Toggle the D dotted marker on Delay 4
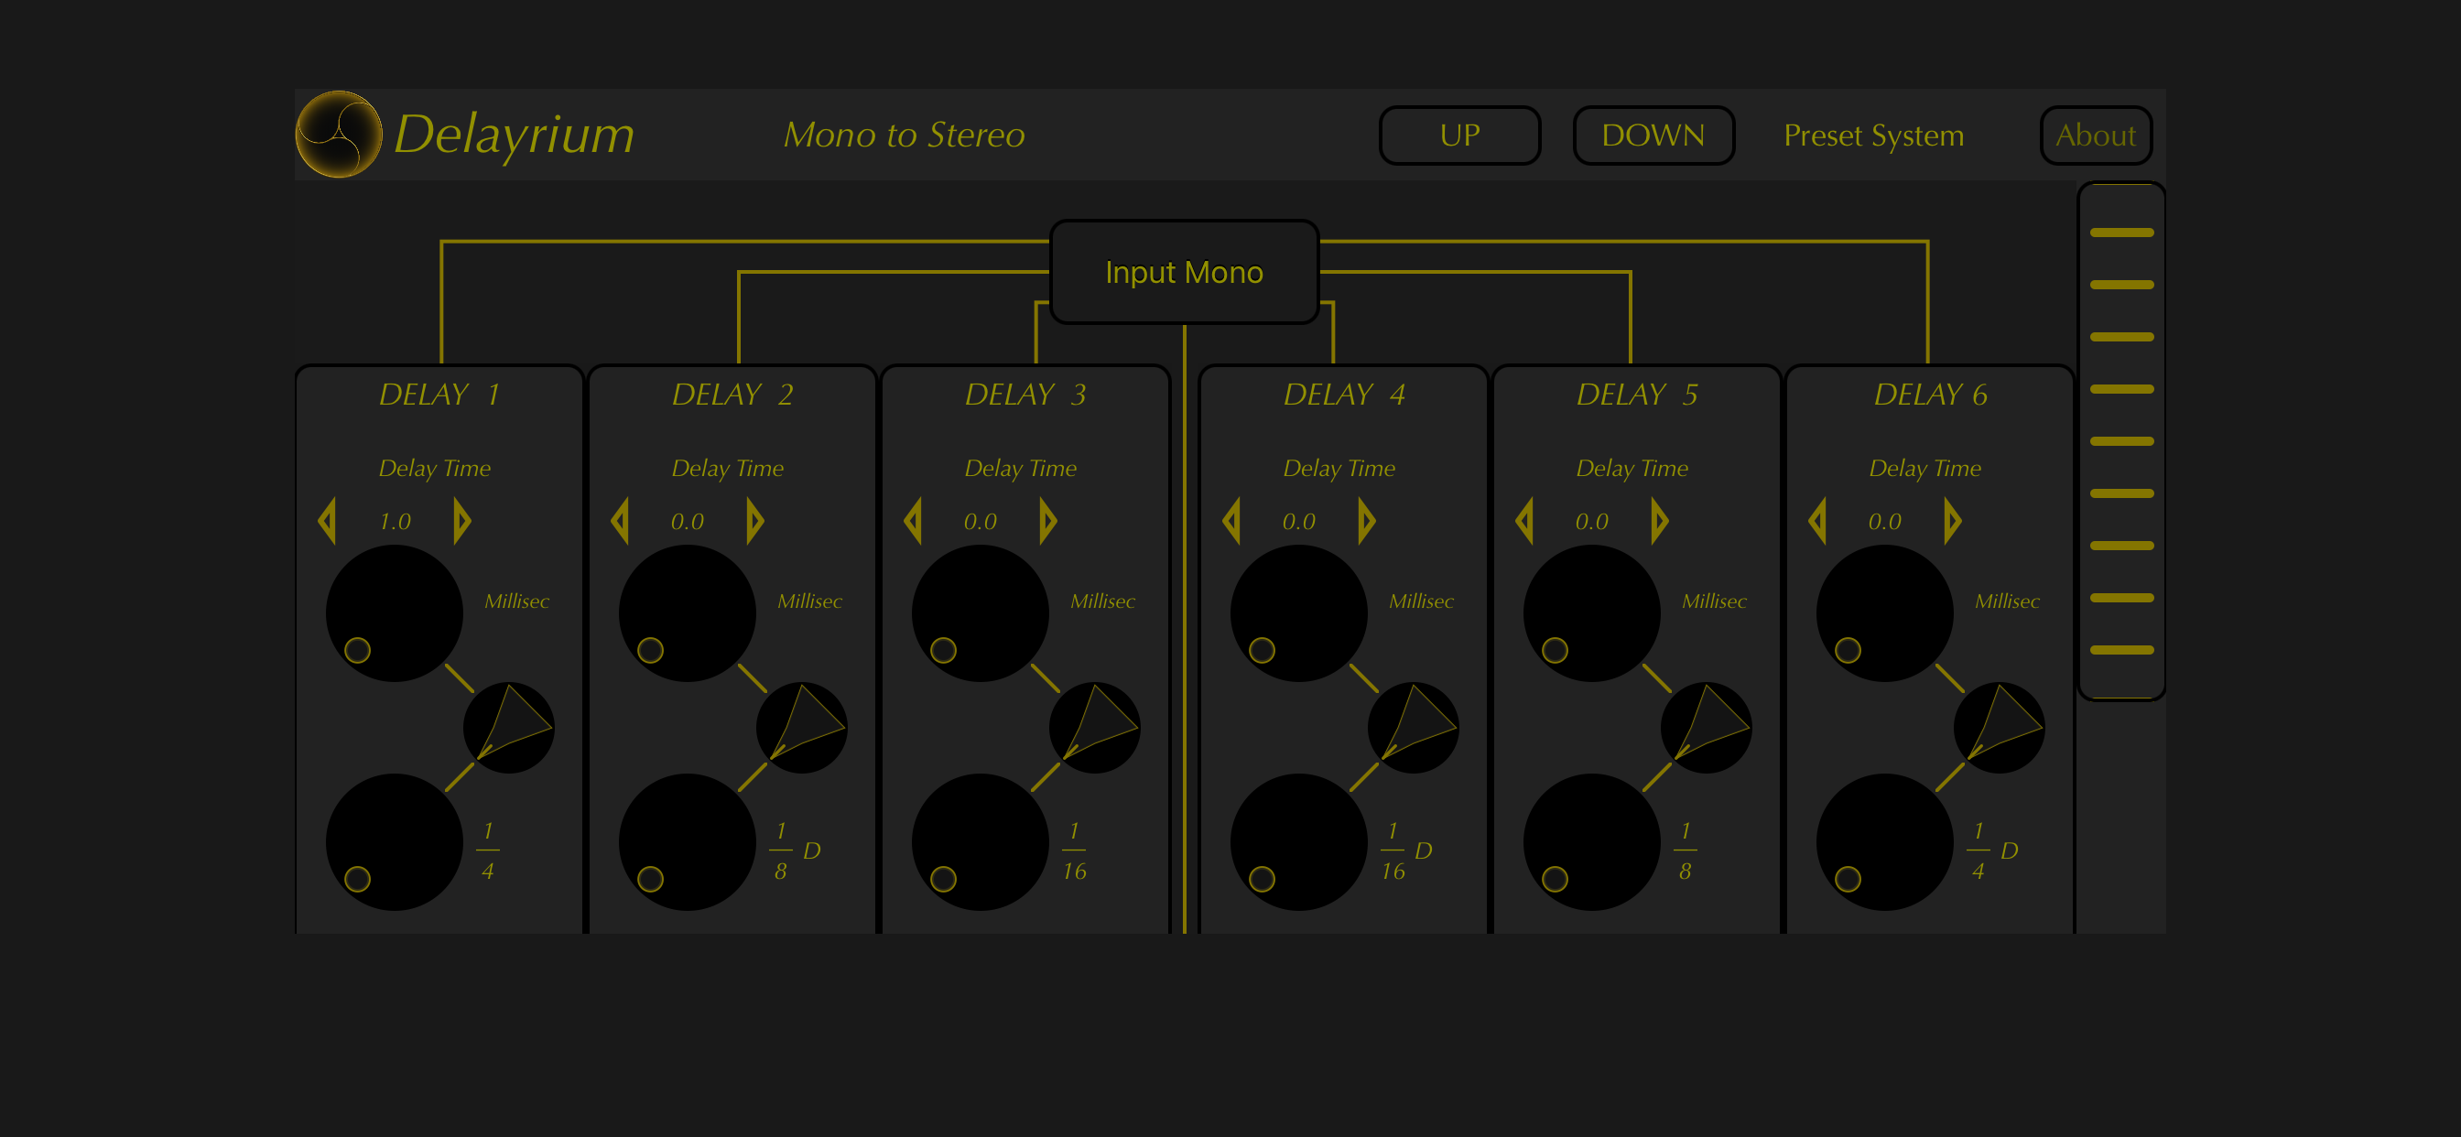 coord(1424,850)
